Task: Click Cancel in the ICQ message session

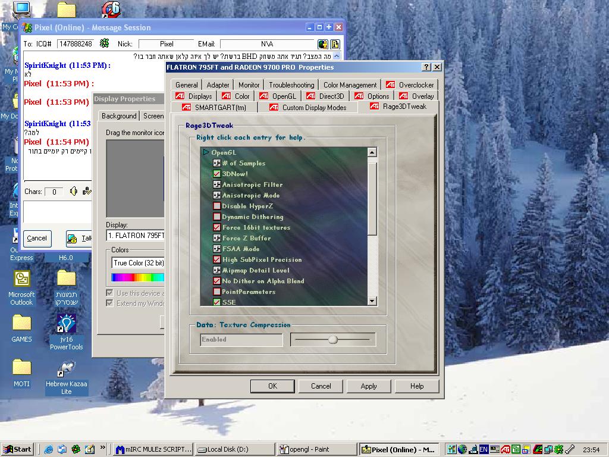Action: (x=37, y=238)
